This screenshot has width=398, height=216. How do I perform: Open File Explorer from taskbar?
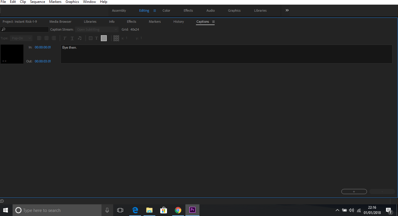[x=149, y=210]
